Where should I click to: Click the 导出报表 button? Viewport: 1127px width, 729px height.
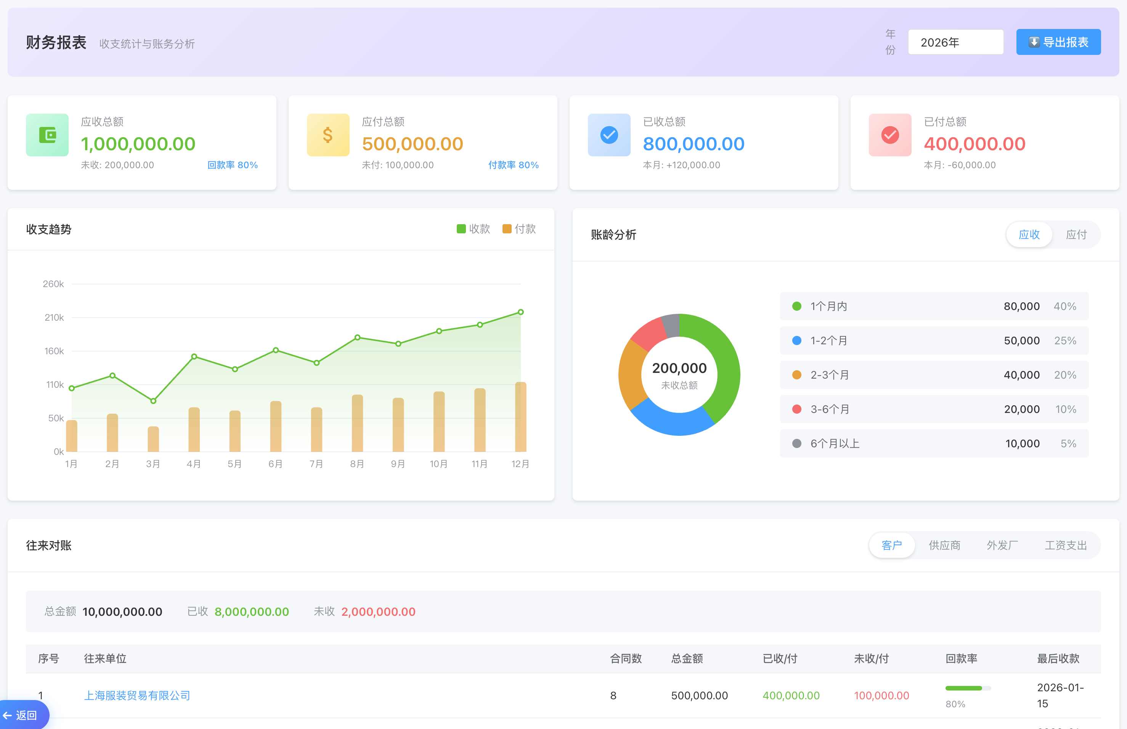click(x=1058, y=42)
